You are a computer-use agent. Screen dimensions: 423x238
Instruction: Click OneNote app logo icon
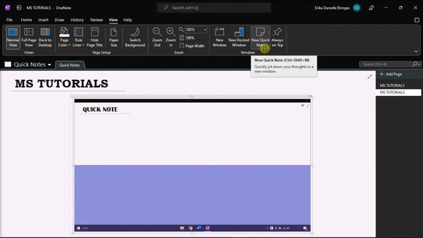point(7,7)
